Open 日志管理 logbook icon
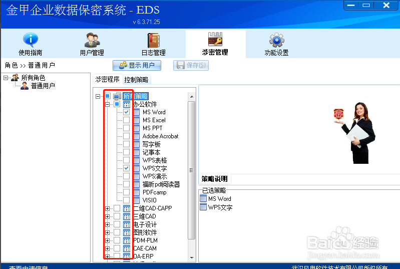Image resolution: width=400 pixels, height=269 pixels. 154,40
